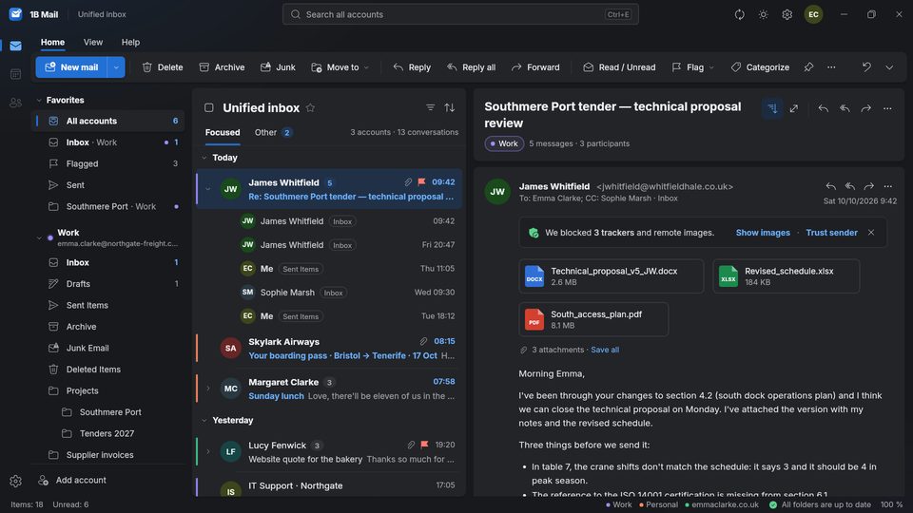
Task: Collapse James Whitfield conversation thread
Action: (x=208, y=189)
